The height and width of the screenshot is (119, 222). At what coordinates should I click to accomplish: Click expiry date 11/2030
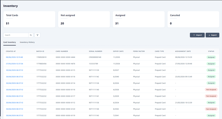point(116,57)
